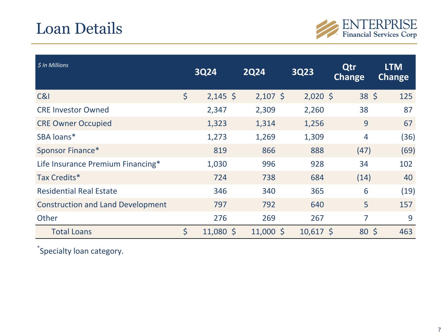Select the CRE Investor Owned row label

(73, 110)
